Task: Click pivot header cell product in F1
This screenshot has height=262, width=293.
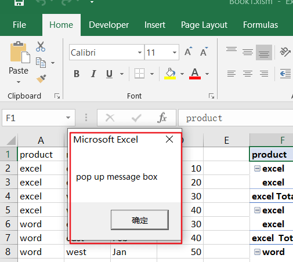Action: point(272,154)
